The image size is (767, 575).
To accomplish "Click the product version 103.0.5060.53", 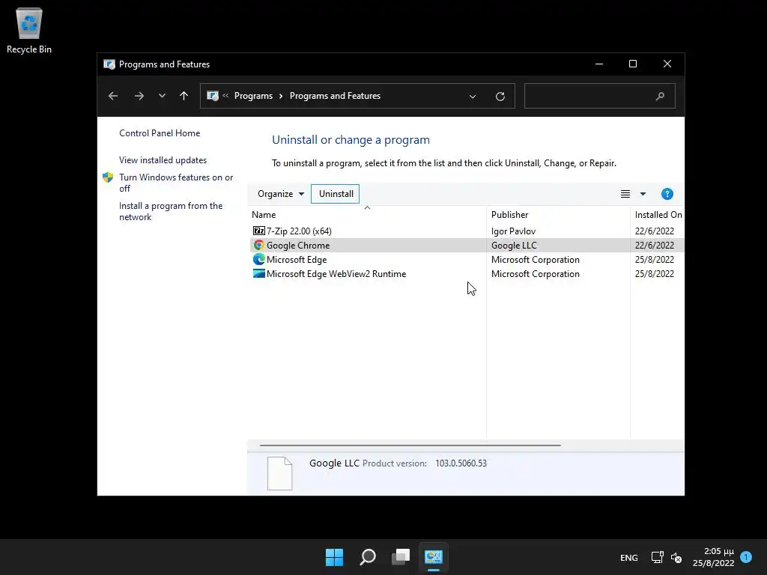I will (x=461, y=463).
